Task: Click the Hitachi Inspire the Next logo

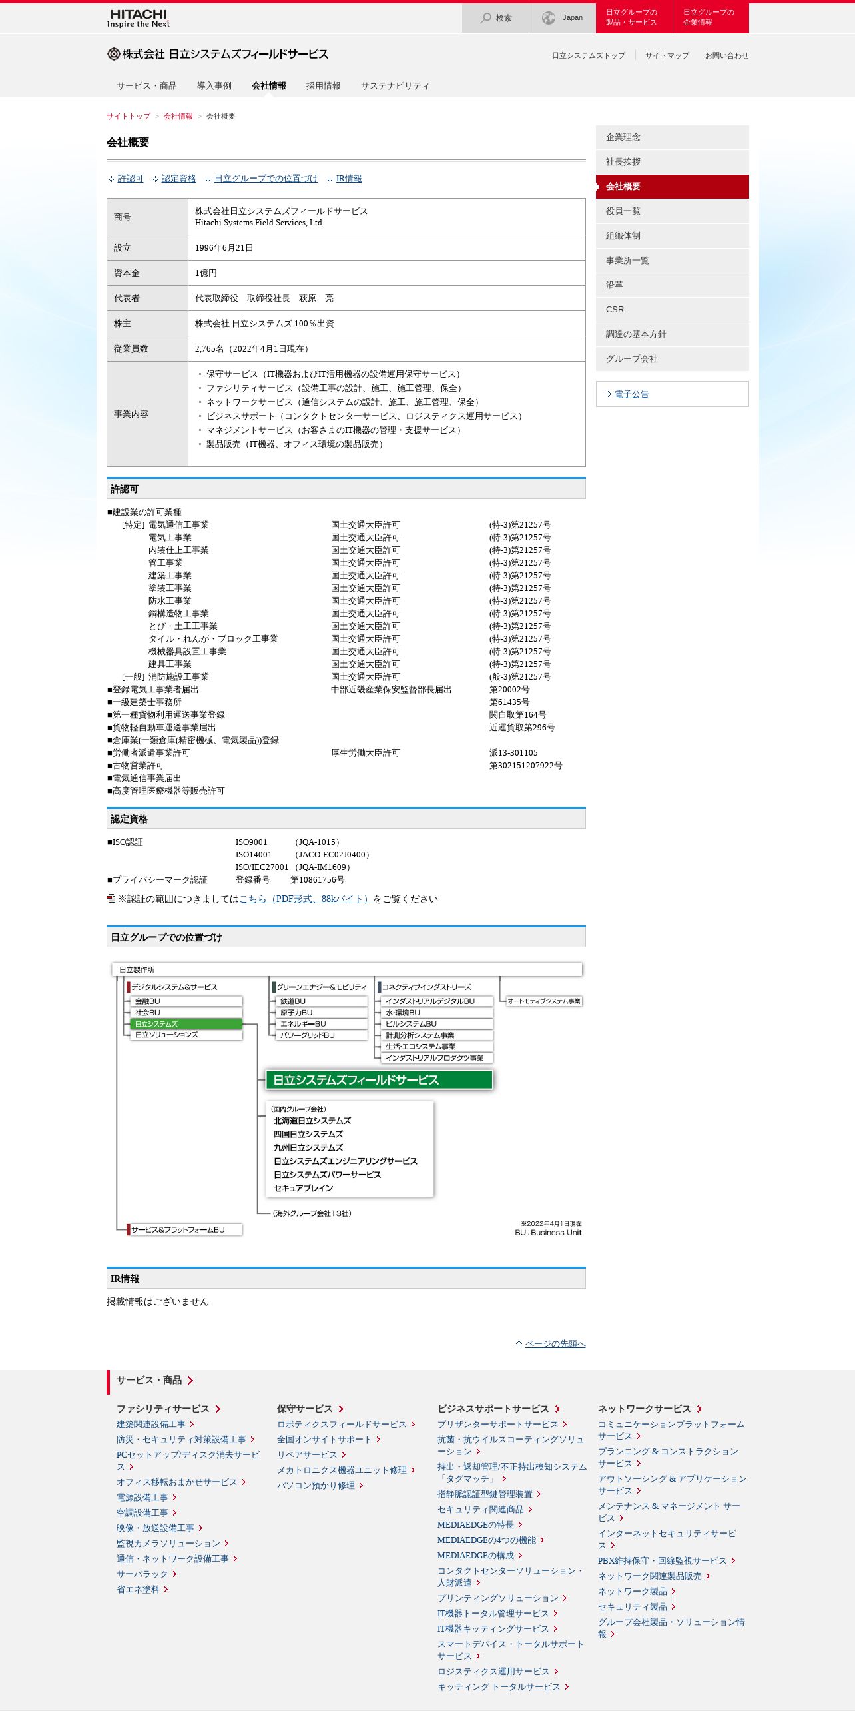Action: [x=139, y=18]
